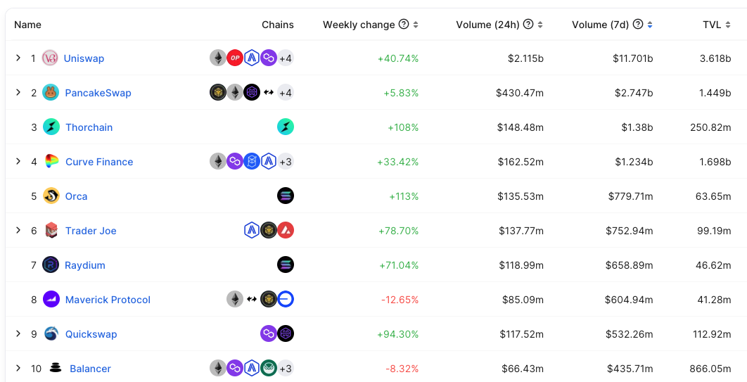Screen dimensions: 747x382
Task: Click the Orca whale logo icon
Action: (x=51, y=196)
